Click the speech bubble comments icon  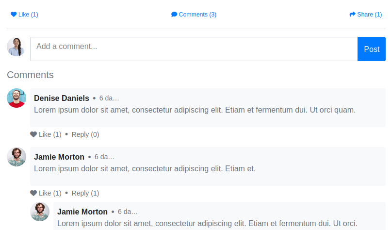coord(174,15)
